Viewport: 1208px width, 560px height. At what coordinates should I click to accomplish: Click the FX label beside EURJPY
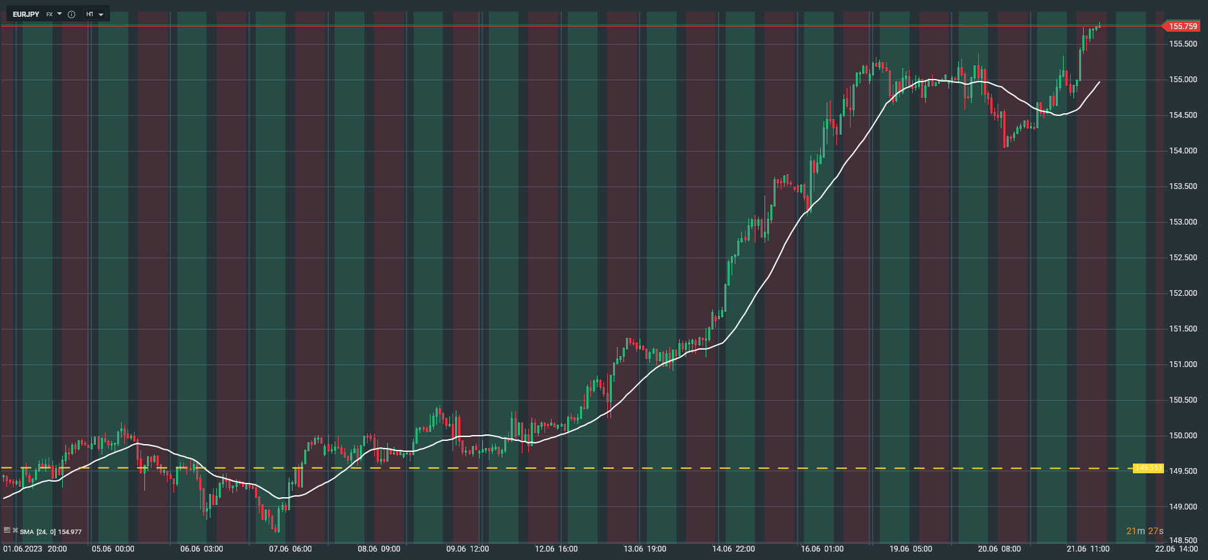(x=49, y=14)
